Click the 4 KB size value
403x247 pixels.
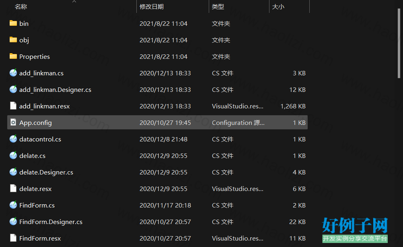pos(299,172)
